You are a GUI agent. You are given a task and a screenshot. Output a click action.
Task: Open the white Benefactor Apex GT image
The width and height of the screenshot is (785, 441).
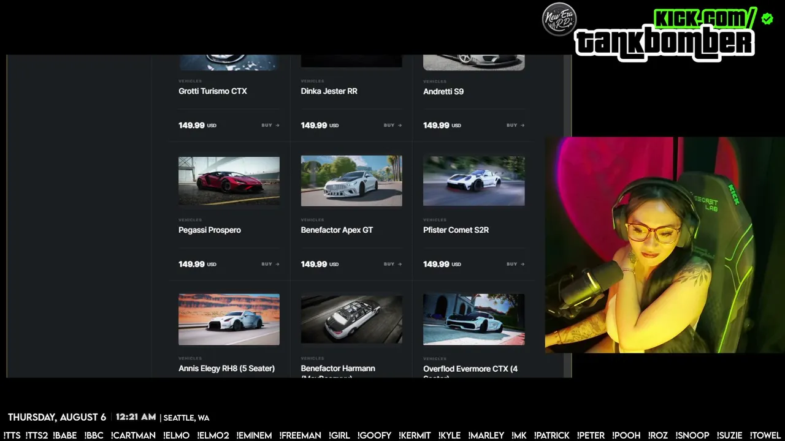tap(351, 181)
